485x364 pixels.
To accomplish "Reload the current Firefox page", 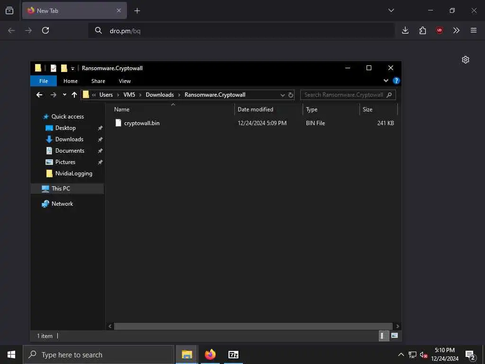I will 45,30.
